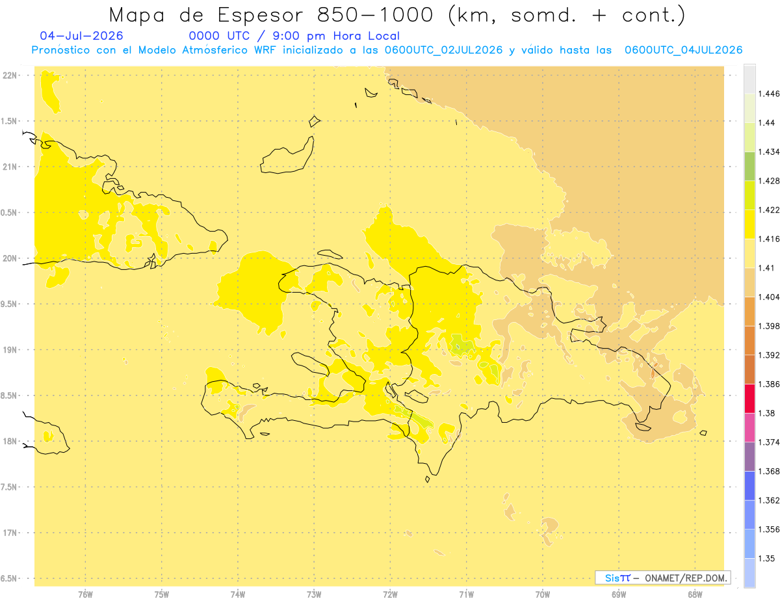Click the legend value "1.416"
The image size is (780, 603).
[770, 239]
